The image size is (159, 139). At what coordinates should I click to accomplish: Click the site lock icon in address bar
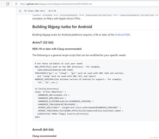point(16,4)
